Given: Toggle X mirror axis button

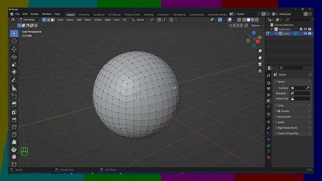Looking at the screenshot, I should (x=234, y=26).
